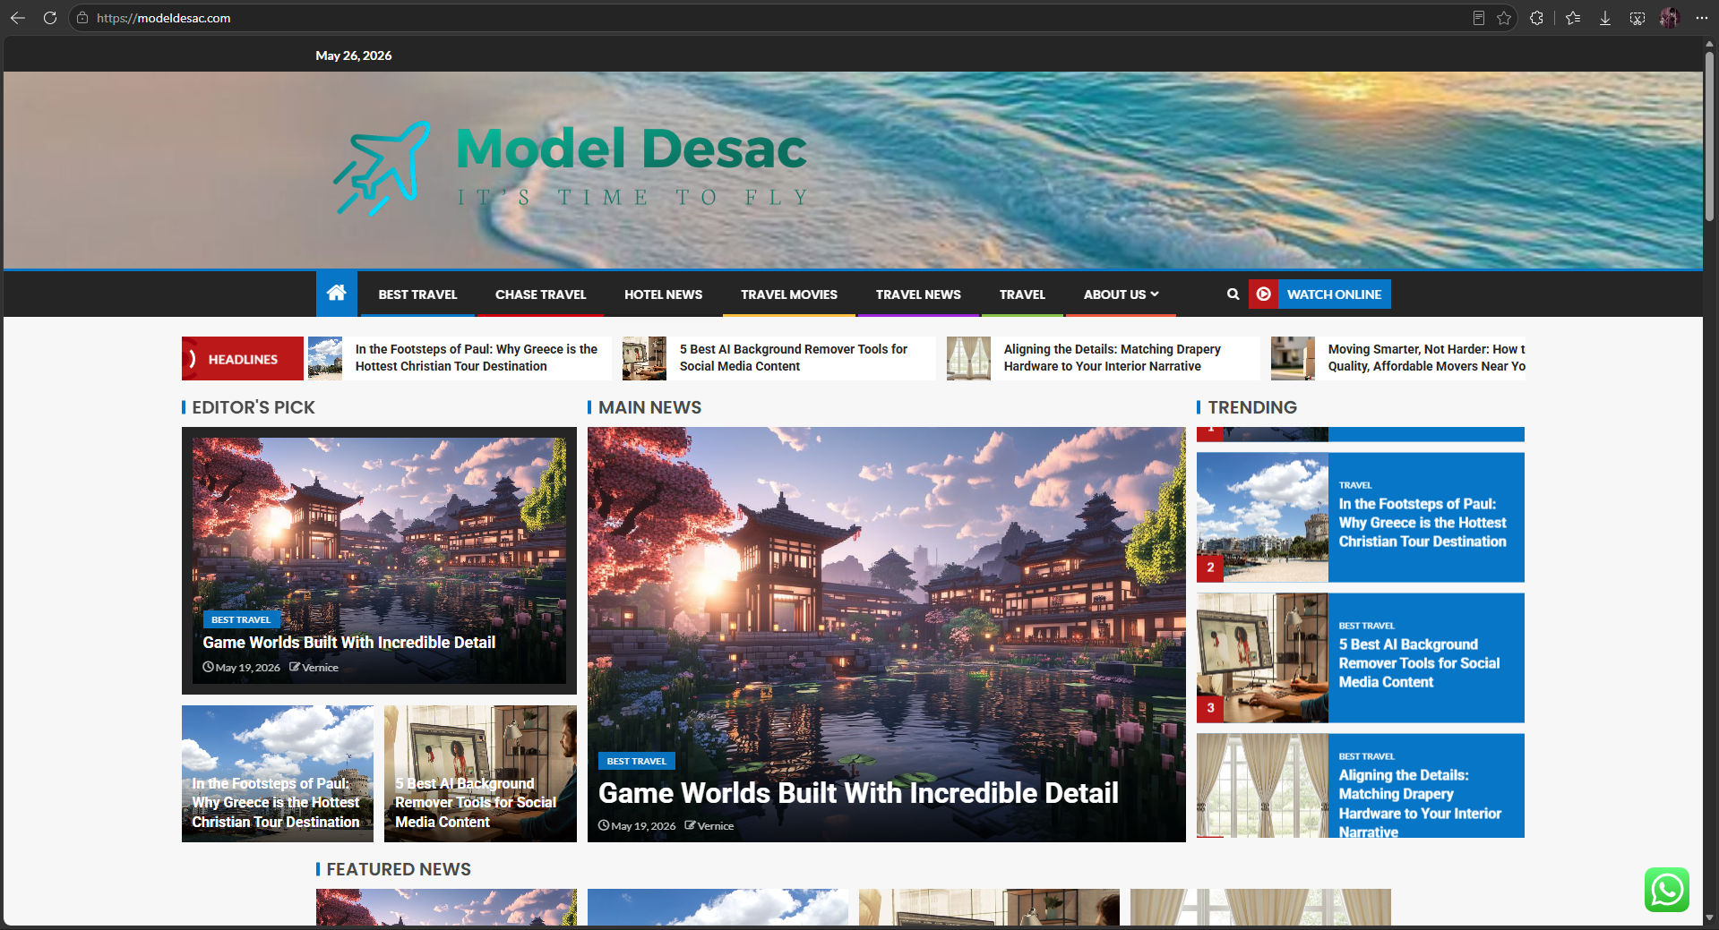The height and width of the screenshot is (930, 1719).
Task: Click browser back arrow
Action: (18, 18)
